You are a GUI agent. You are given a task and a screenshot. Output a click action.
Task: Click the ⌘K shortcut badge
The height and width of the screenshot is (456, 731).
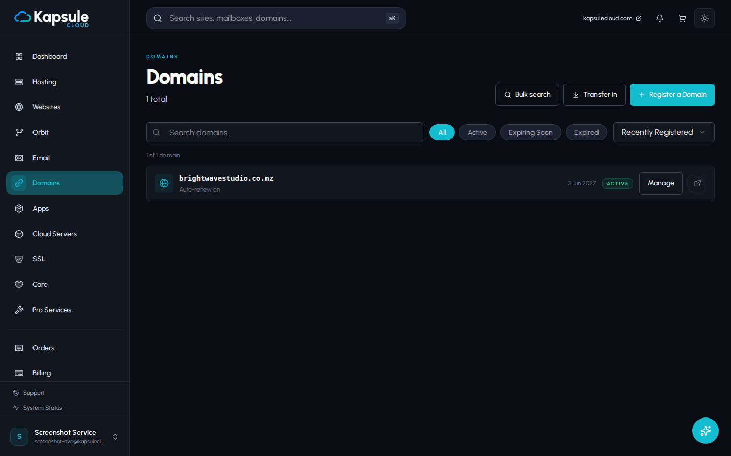(x=392, y=18)
